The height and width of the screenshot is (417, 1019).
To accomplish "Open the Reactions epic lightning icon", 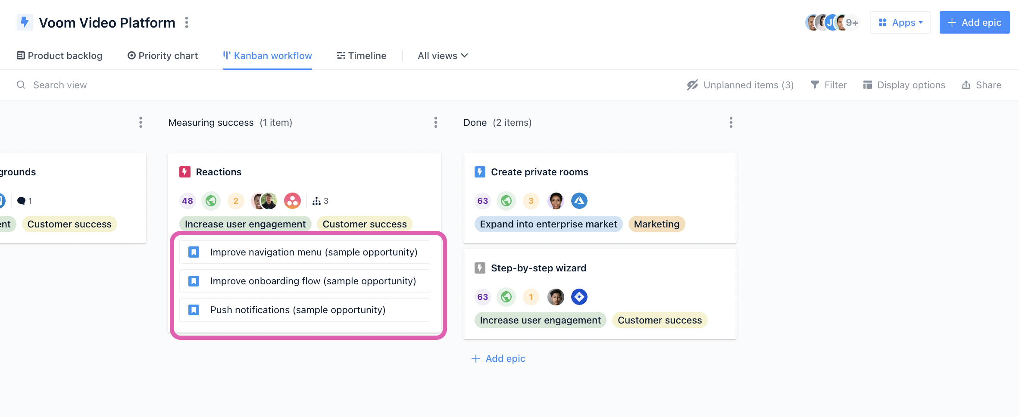I will coord(185,171).
